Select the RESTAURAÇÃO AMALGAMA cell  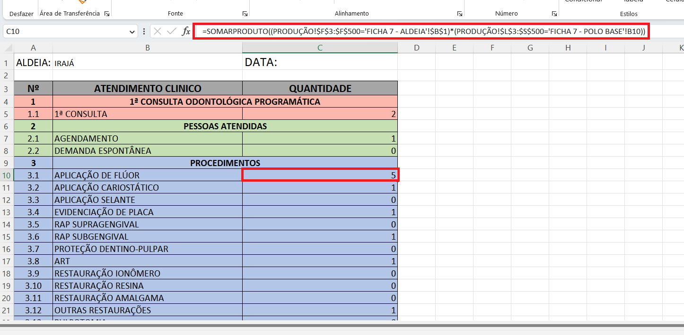click(148, 298)
